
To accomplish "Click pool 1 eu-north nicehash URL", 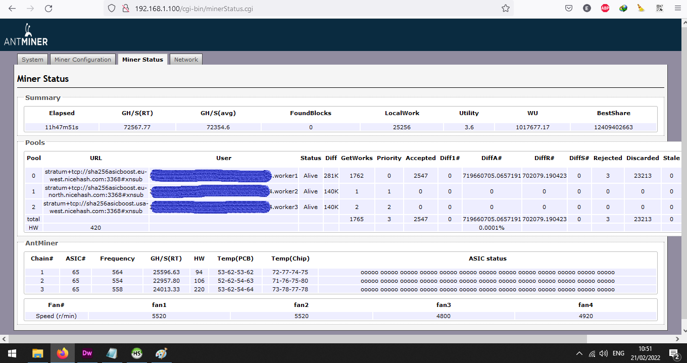I will 95,191.
